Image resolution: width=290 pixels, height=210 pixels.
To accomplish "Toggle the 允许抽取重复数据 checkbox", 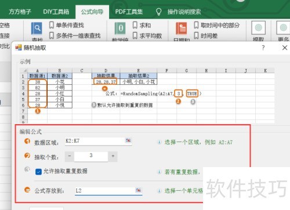I will point(38,172).
